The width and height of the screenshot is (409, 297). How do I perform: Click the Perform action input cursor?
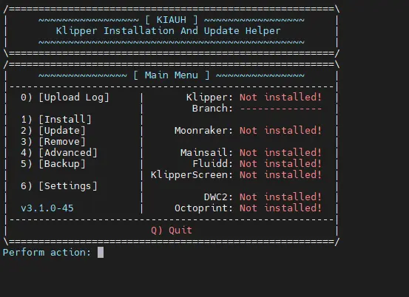[101, 253]
